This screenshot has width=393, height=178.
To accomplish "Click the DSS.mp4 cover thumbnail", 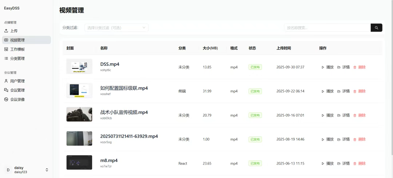I will click(x=79, y=66).
